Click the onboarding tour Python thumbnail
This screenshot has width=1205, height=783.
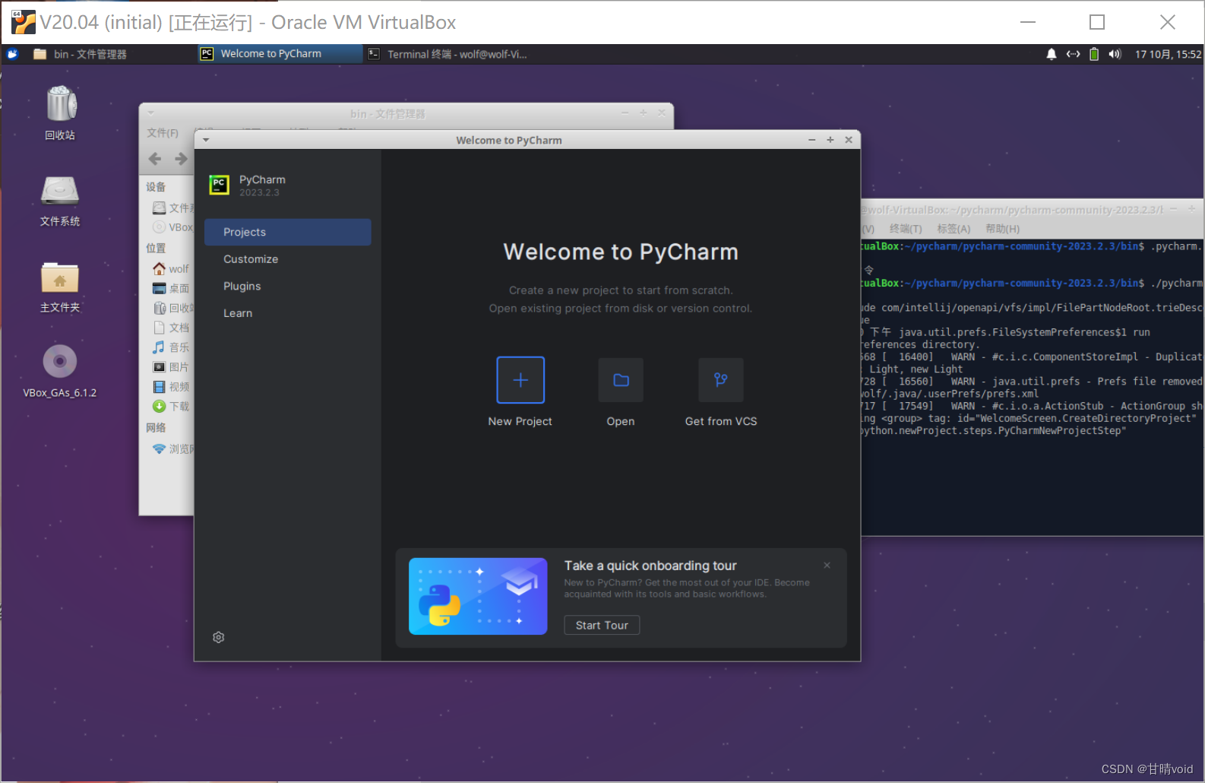(478, 596)
